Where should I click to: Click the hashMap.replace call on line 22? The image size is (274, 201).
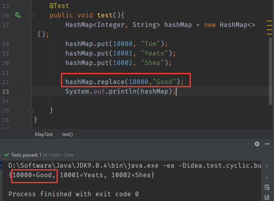click(x=124, y=82)
